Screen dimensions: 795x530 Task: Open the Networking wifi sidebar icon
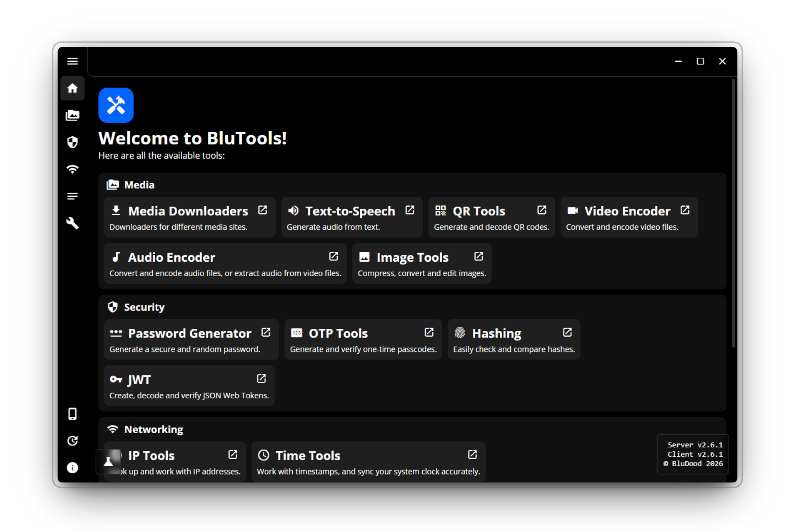[72, 169]
